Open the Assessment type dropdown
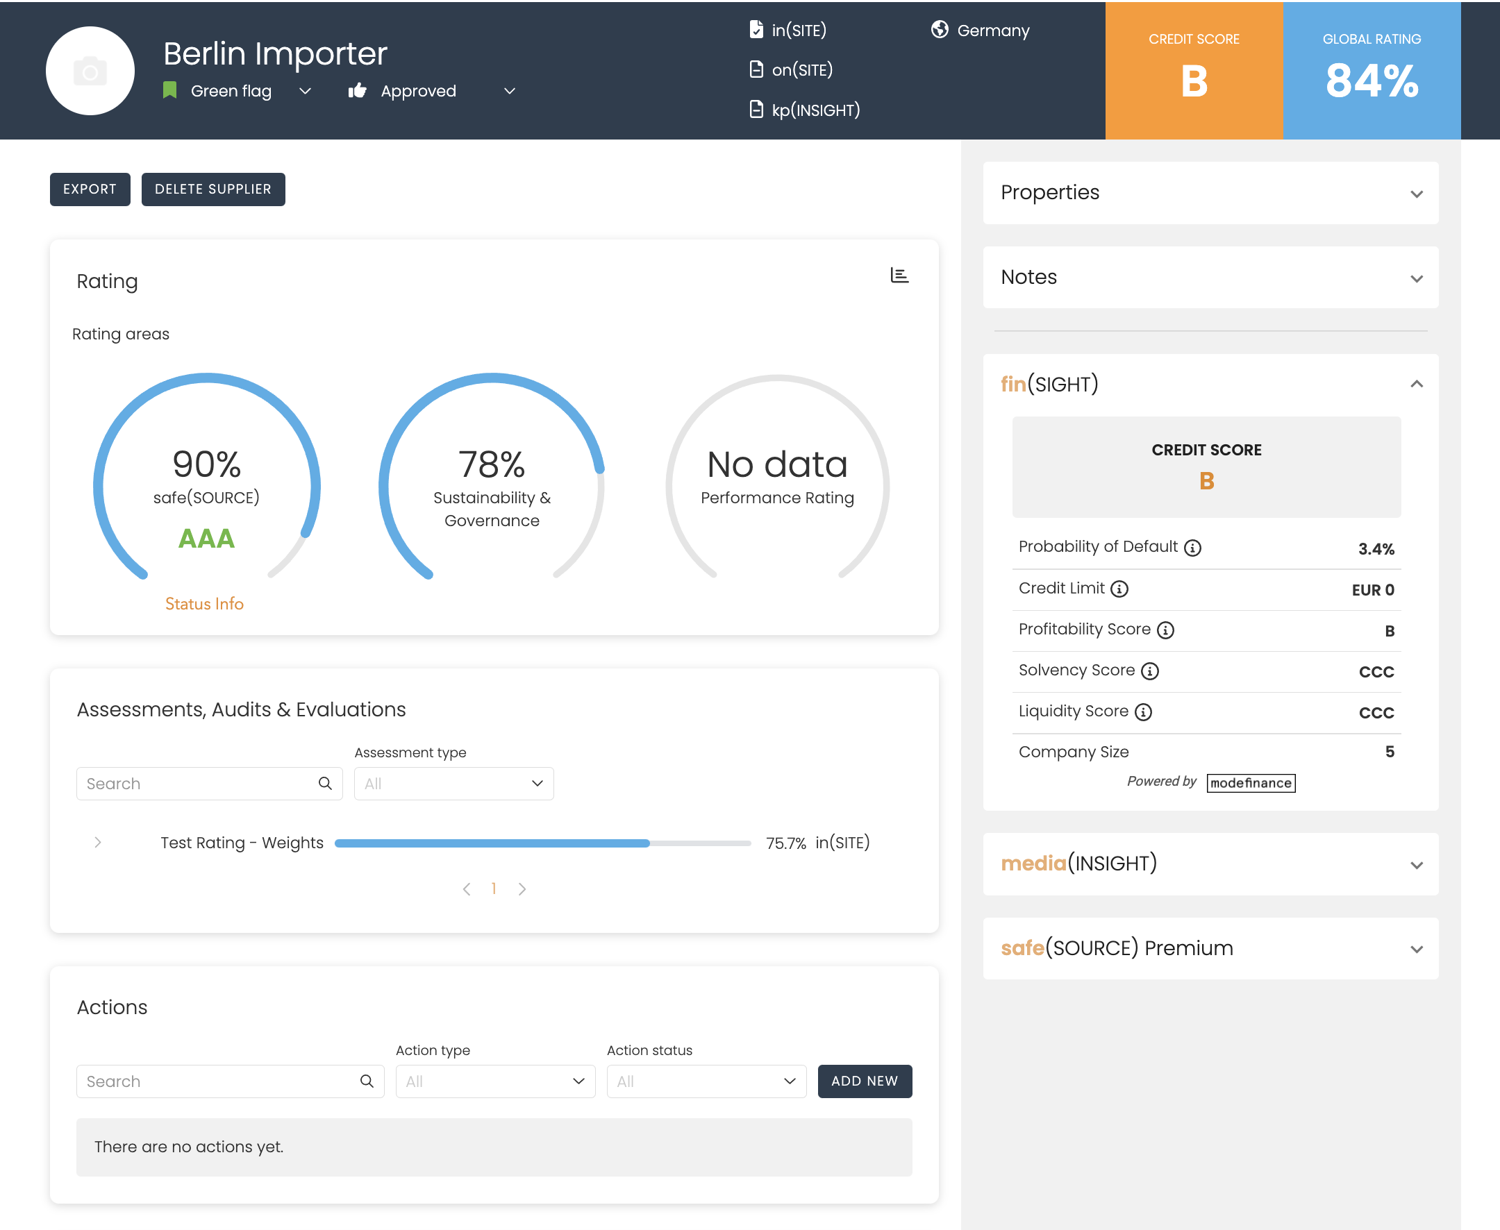 453,783
